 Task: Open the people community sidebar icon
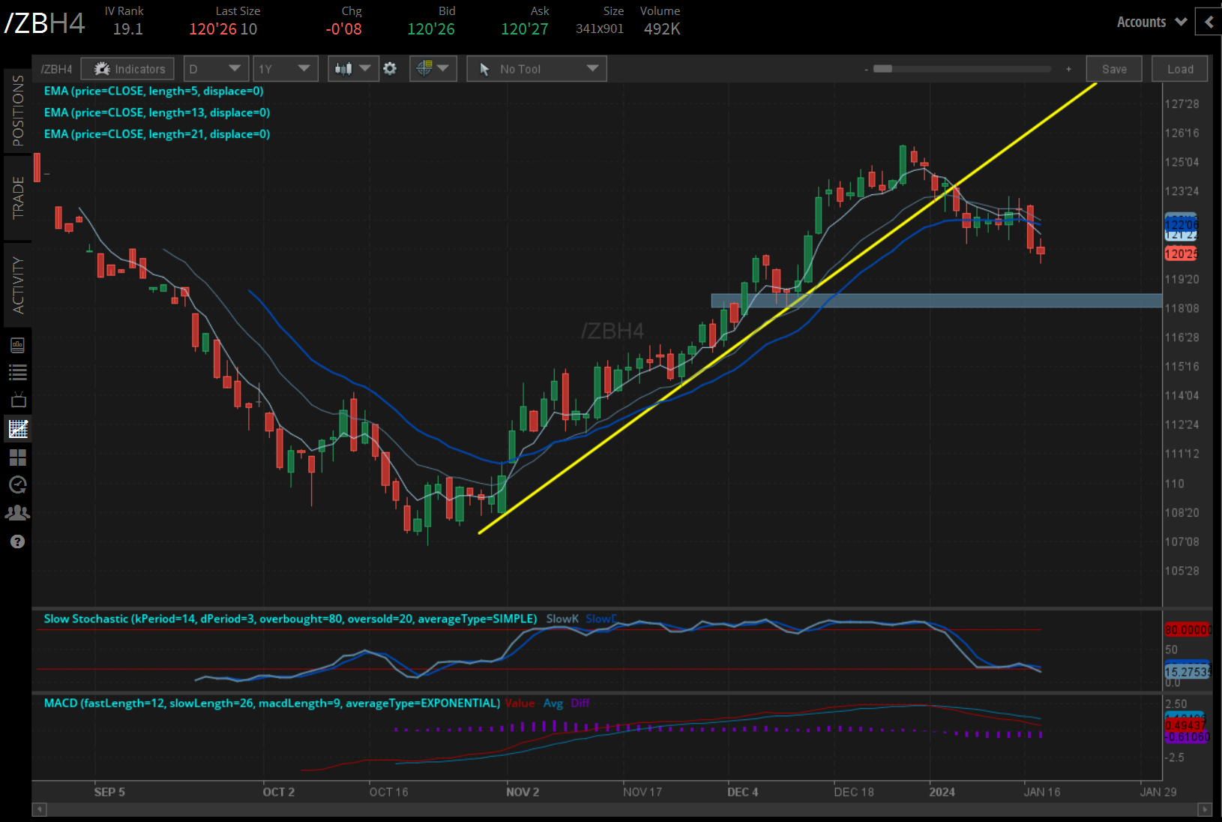17,512
